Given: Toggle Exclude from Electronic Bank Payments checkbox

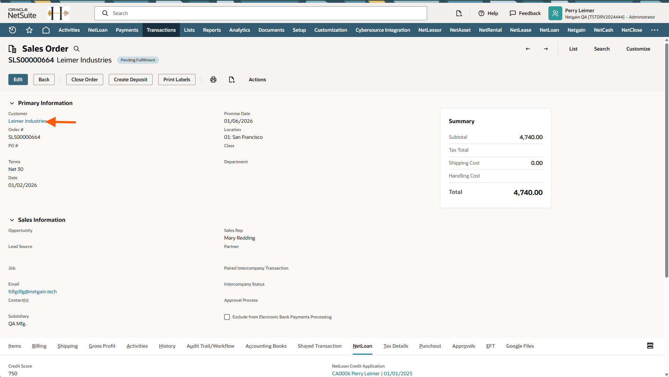Looking at the screenshot, I should [227, 317].
